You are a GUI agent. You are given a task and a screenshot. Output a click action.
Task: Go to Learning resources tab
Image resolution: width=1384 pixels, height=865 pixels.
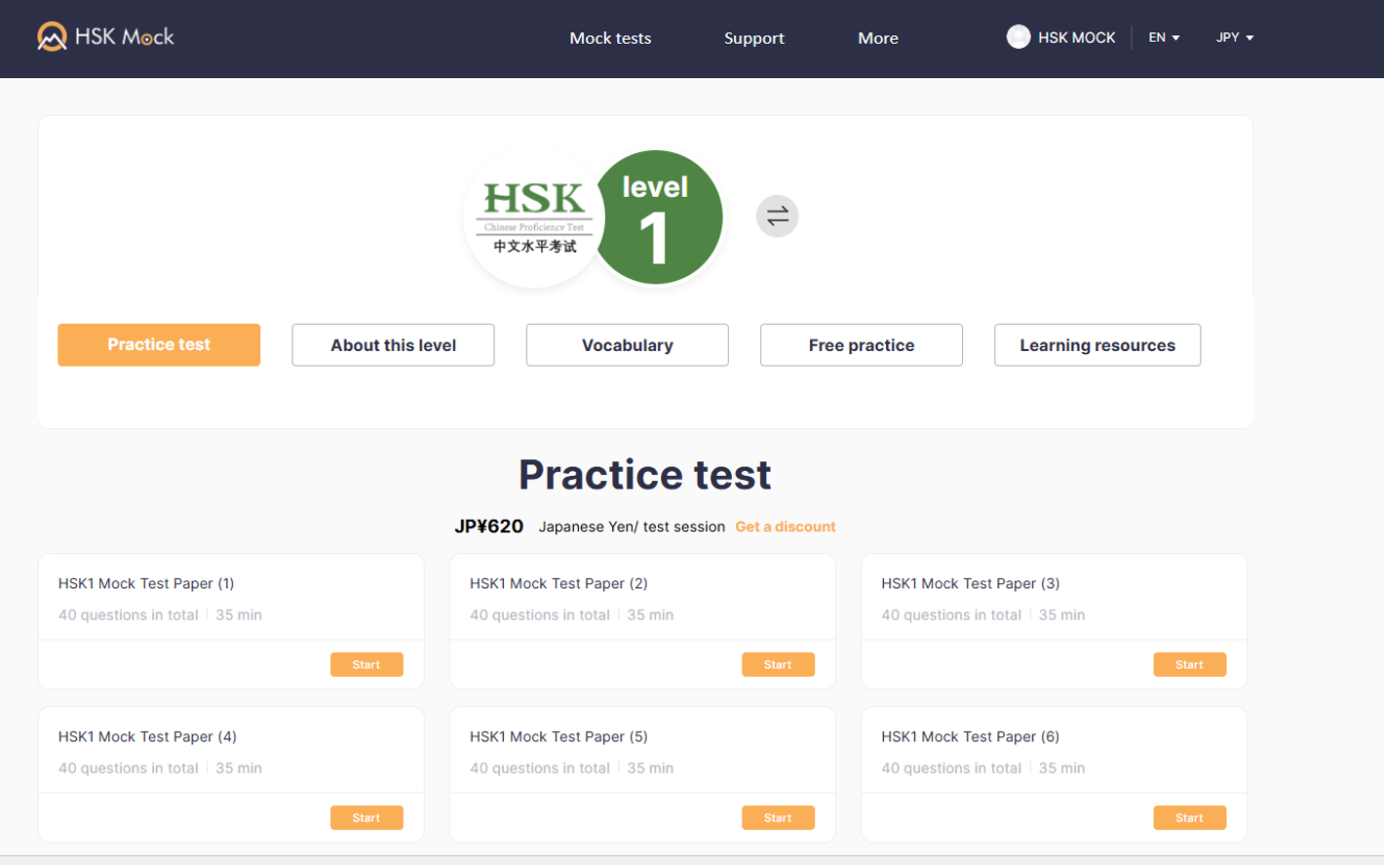pos(1096,345)
